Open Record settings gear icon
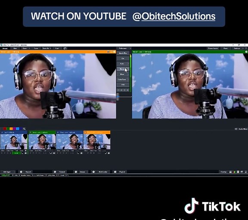Screen dimensions: 248x220 21,172
